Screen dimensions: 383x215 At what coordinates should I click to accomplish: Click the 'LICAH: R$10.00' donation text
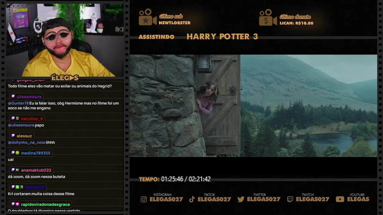point(297,23)
